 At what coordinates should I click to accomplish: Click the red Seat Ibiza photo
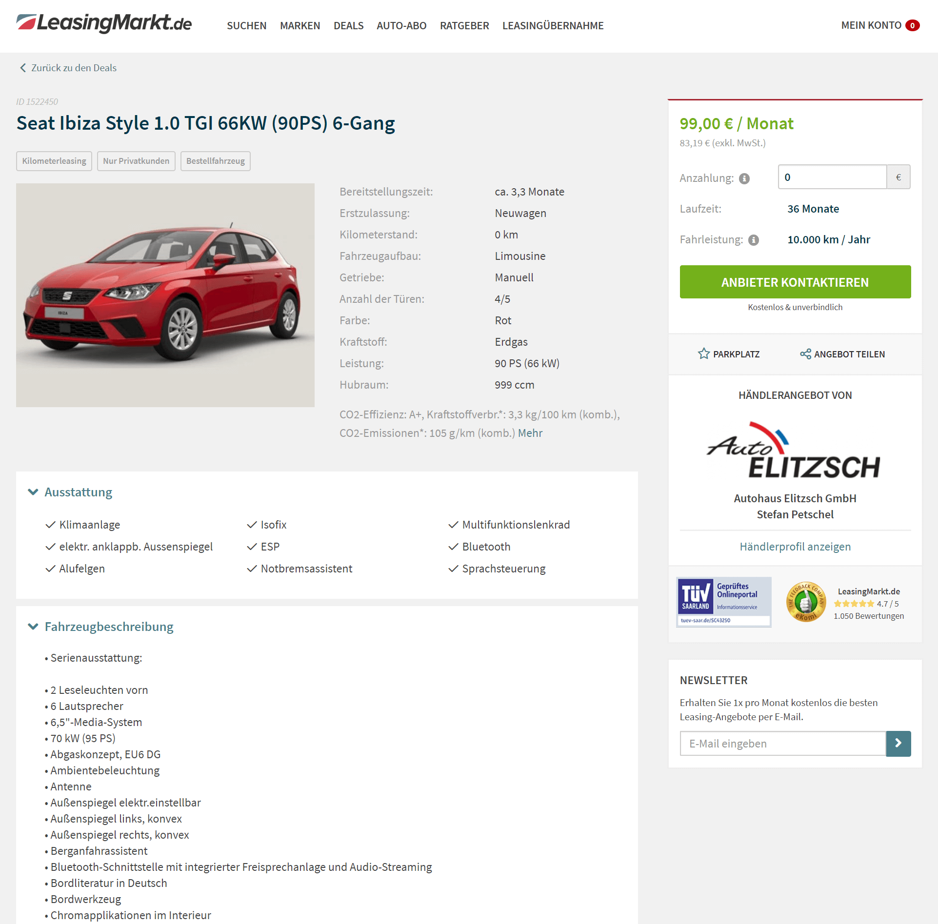click(165, 295)
